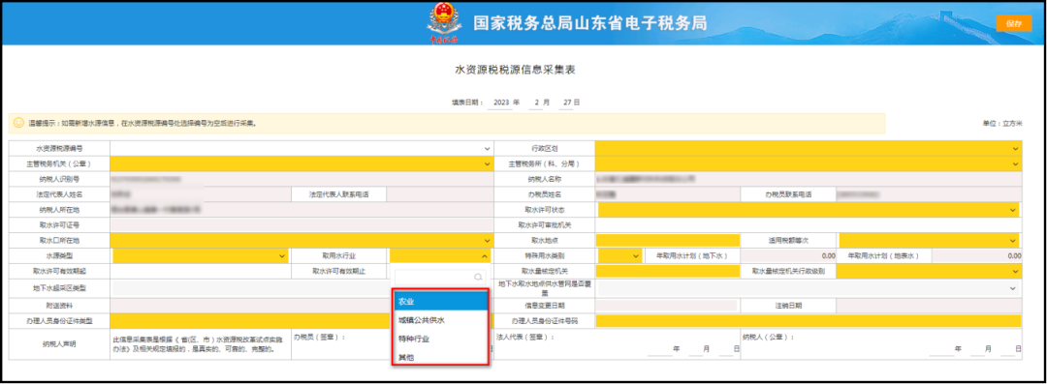This screenshot has width=1047, height=384.
Task: Click the orange 保存 button
Action: [x=1014, y=23]
